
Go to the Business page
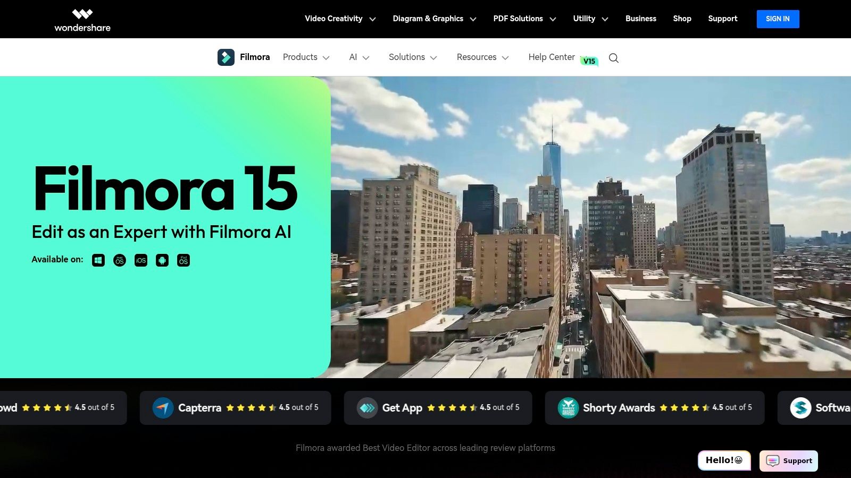[x=641, y=19]
